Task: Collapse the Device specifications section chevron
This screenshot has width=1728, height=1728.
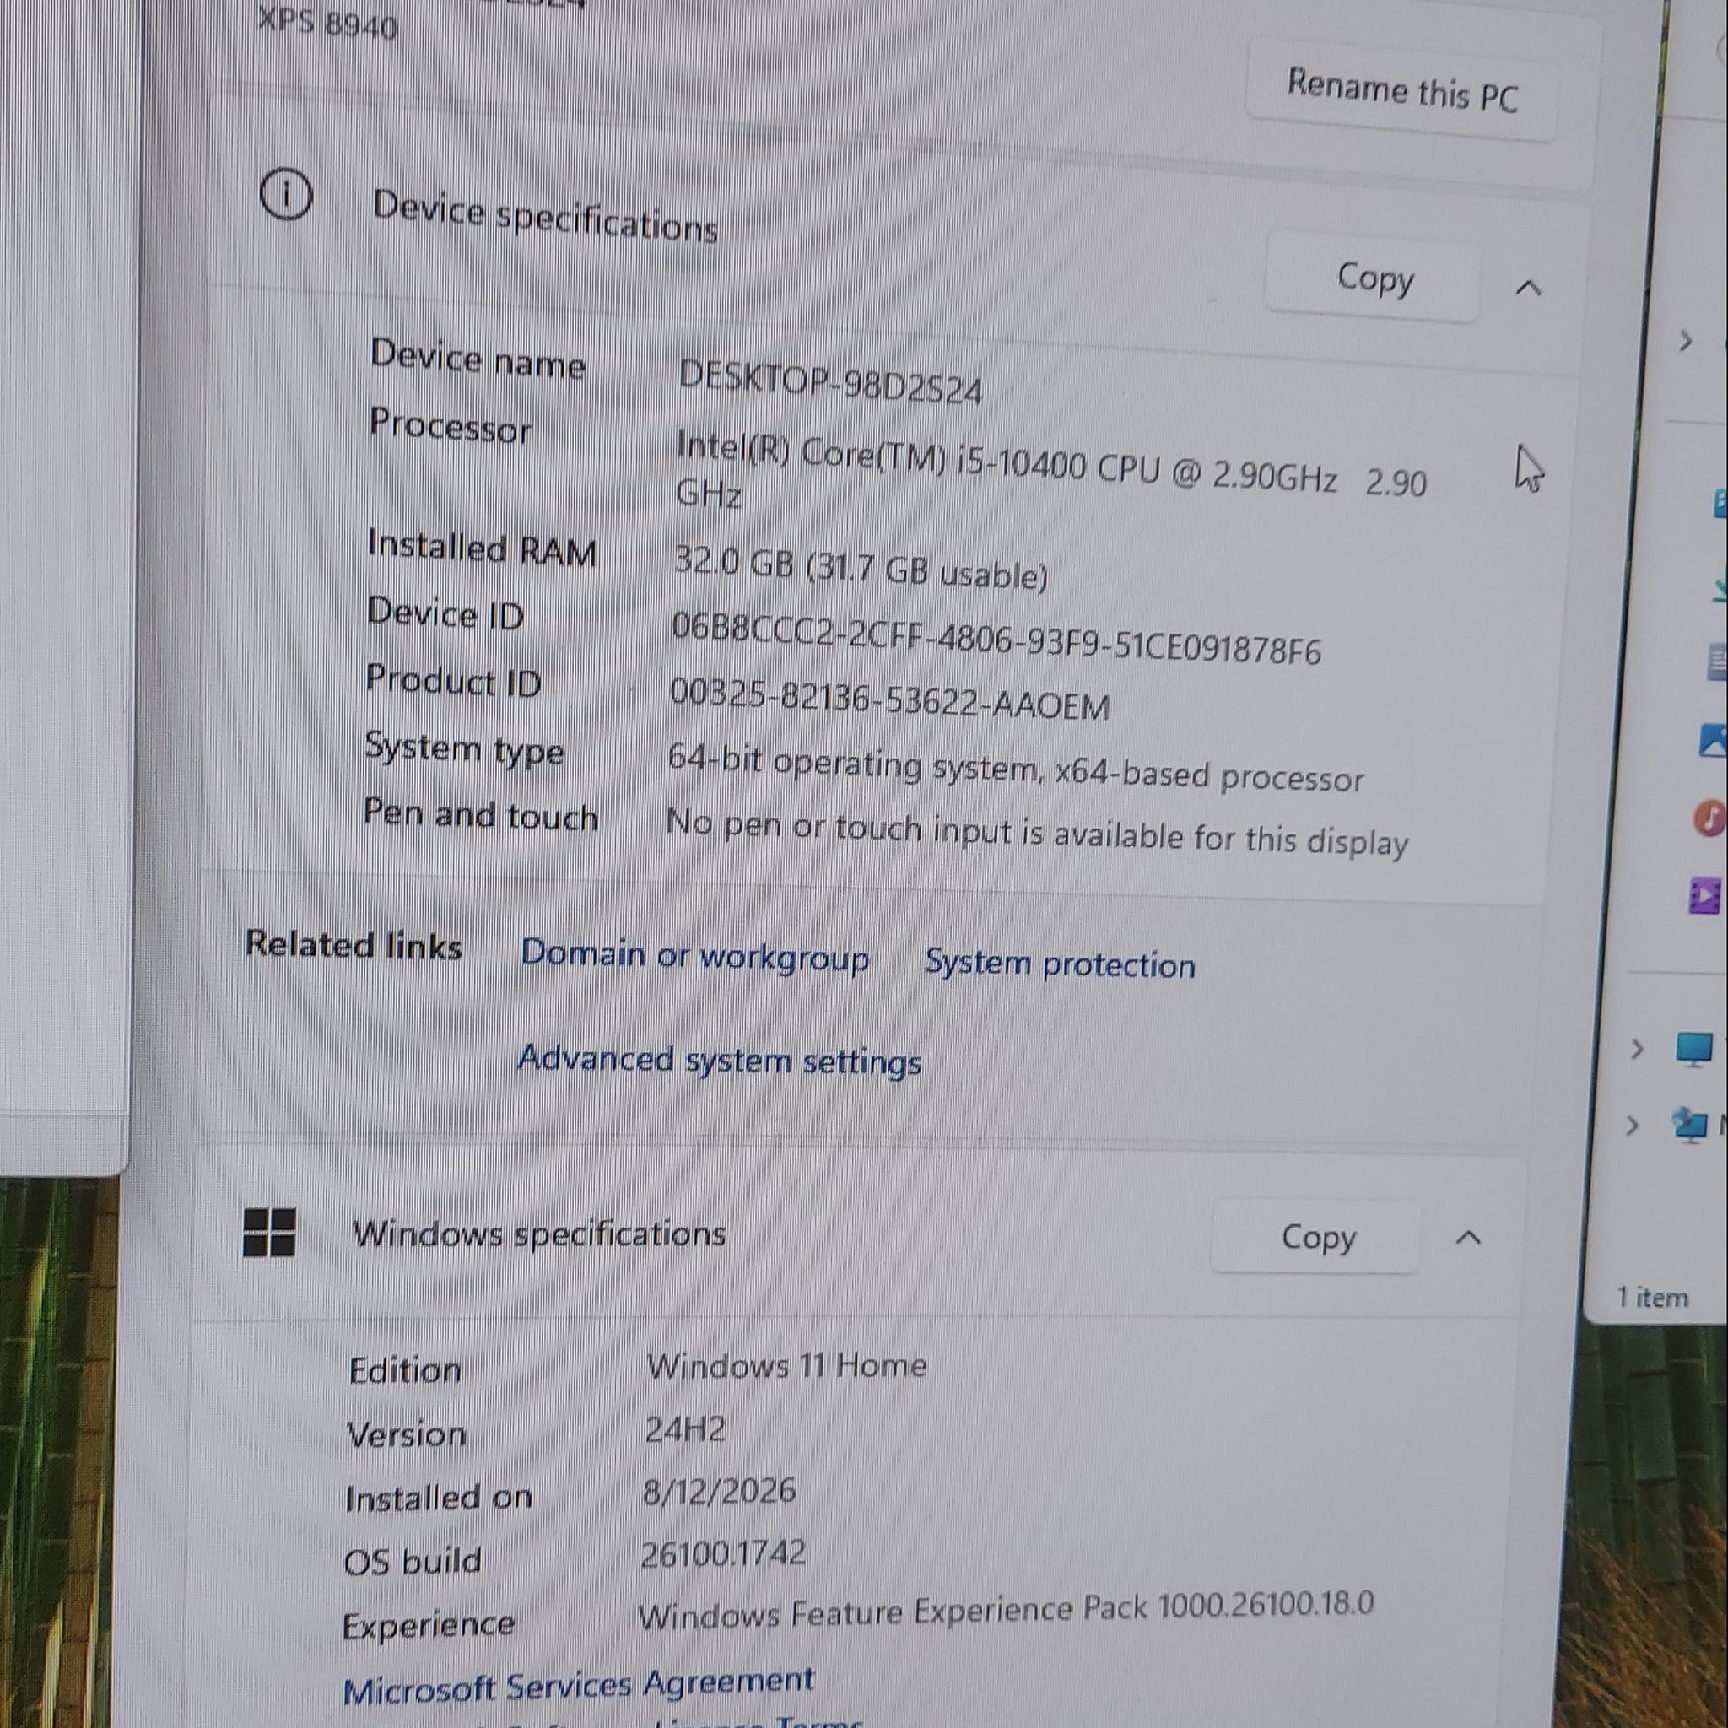Action: 1529,288
